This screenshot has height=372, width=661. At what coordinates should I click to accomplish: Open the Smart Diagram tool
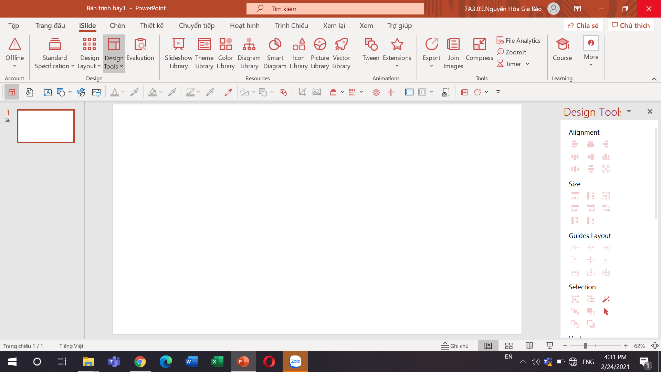click(275, 53)
